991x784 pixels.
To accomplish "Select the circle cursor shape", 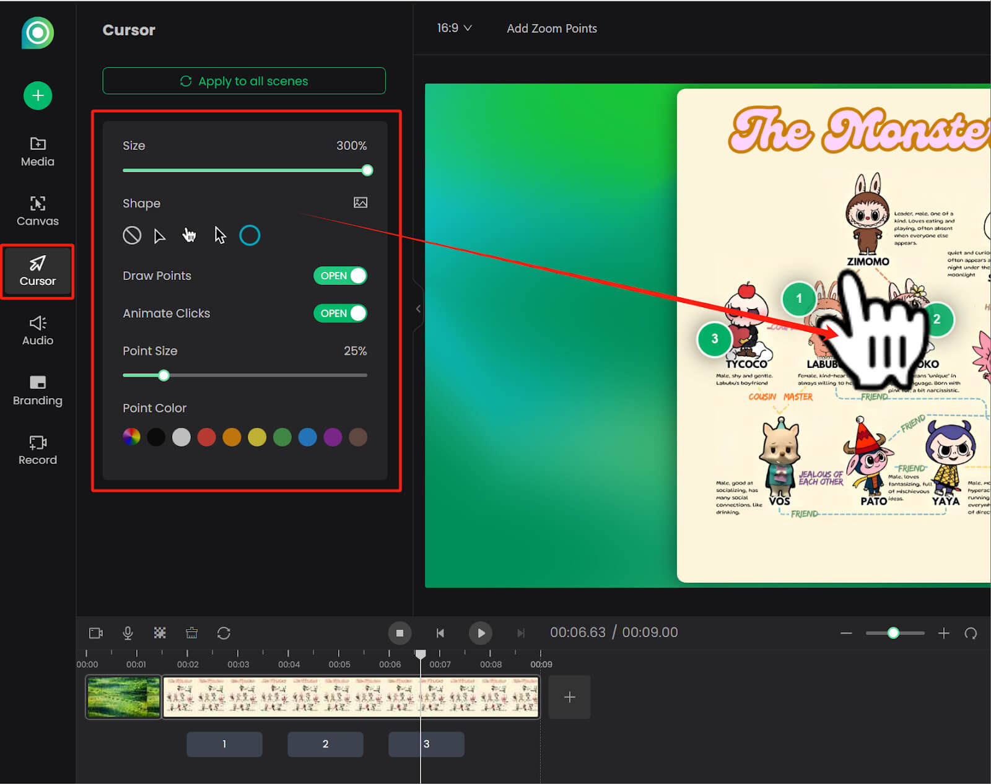I will point(250,235).
